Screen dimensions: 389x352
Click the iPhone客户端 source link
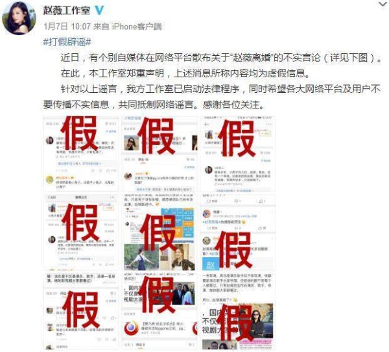tap(137, 27)
